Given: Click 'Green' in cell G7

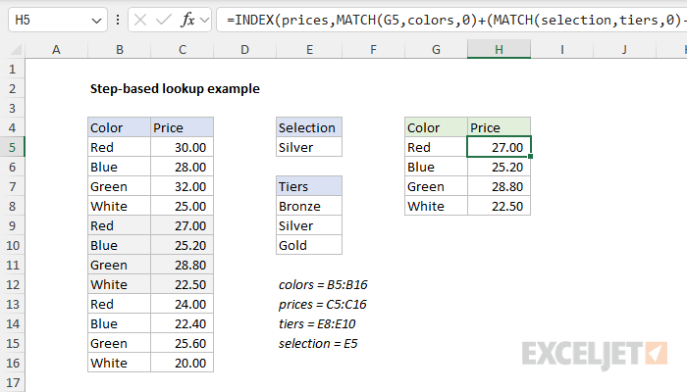Looking at the screenshot, I should point(436,187).
